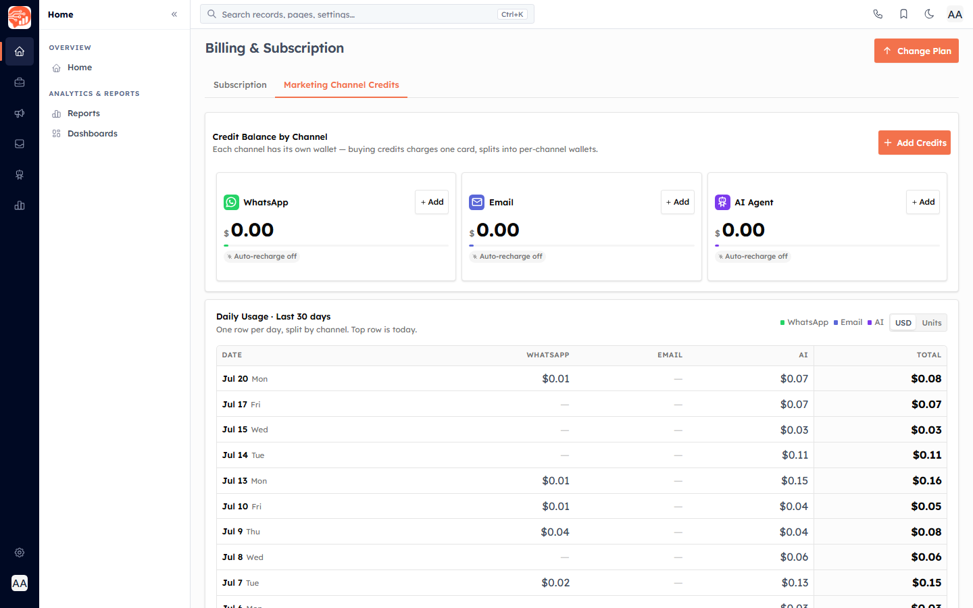Image resolution: width=973 pixels, height=608 pixels.
Task: Add credits to the Email wallet
Action: pos(678,202)
